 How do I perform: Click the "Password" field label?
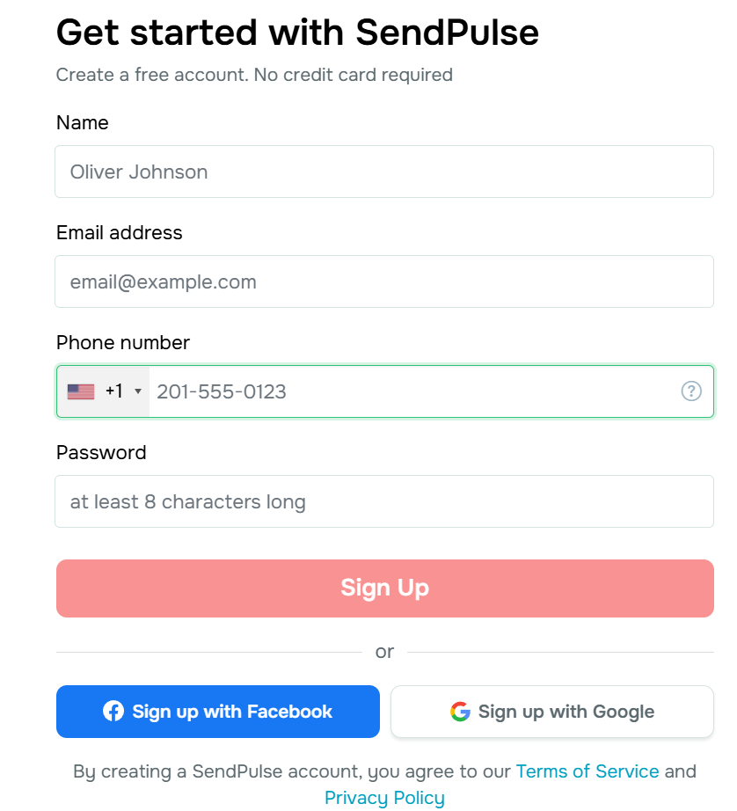coord(101,453)
